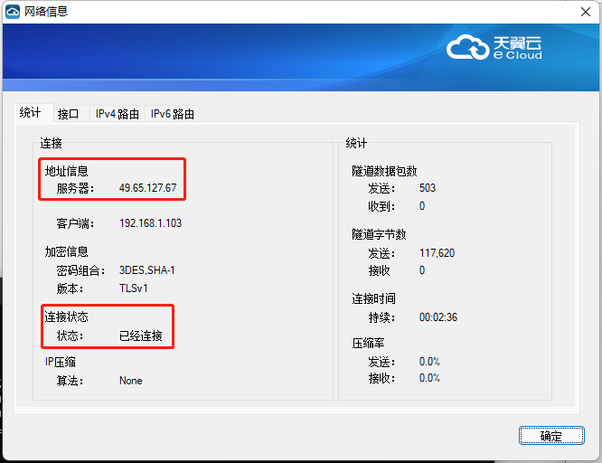The height and width of the screenshot is (463, 602).
Task: Click the 密码组合 label
Action: click(x=80, y=270)
